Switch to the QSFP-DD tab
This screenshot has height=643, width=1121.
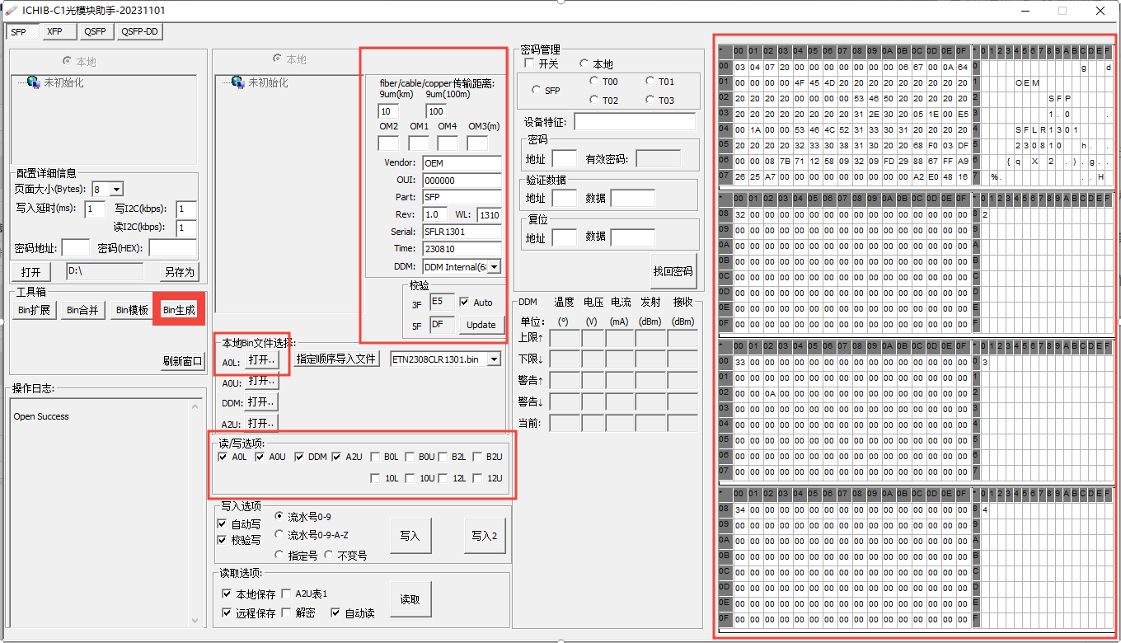(140, 31)
